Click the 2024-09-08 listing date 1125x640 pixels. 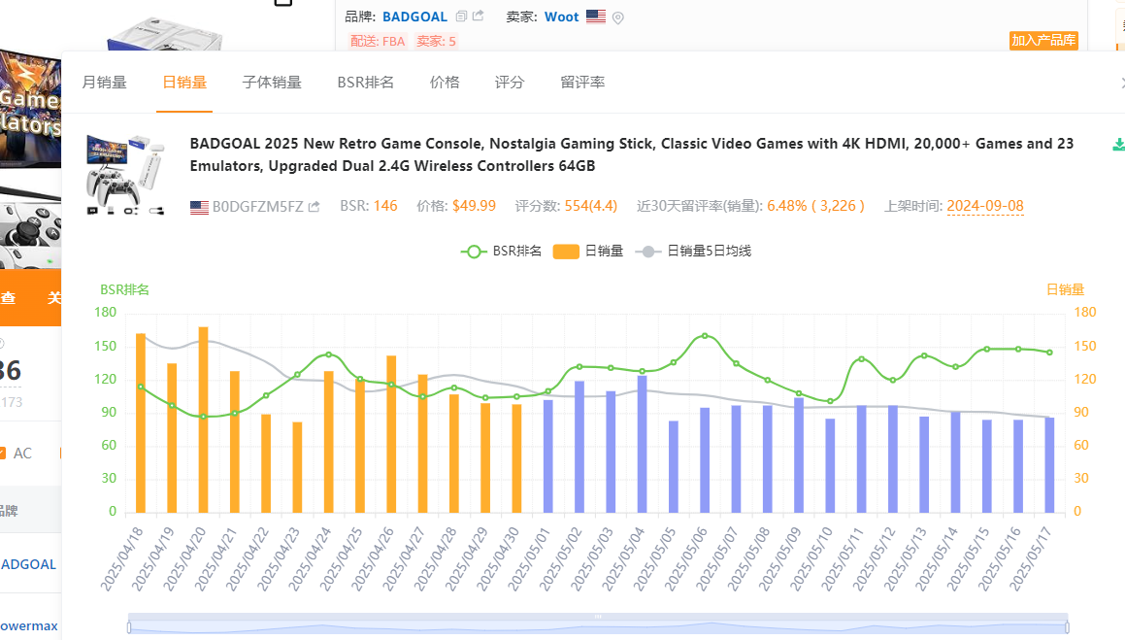pos(984,206)
